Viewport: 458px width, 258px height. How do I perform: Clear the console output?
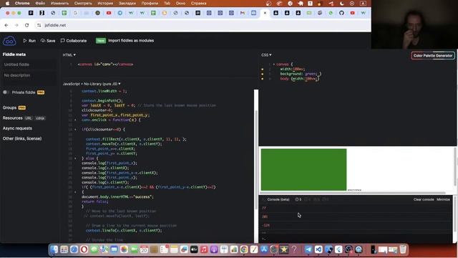(x=424, y=199)
